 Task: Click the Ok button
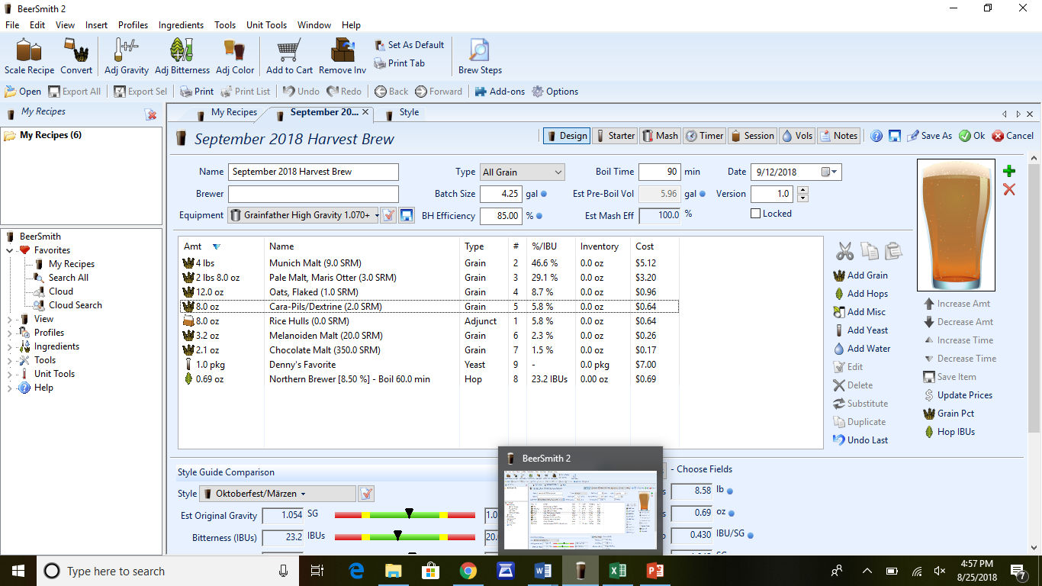(972, 136)
